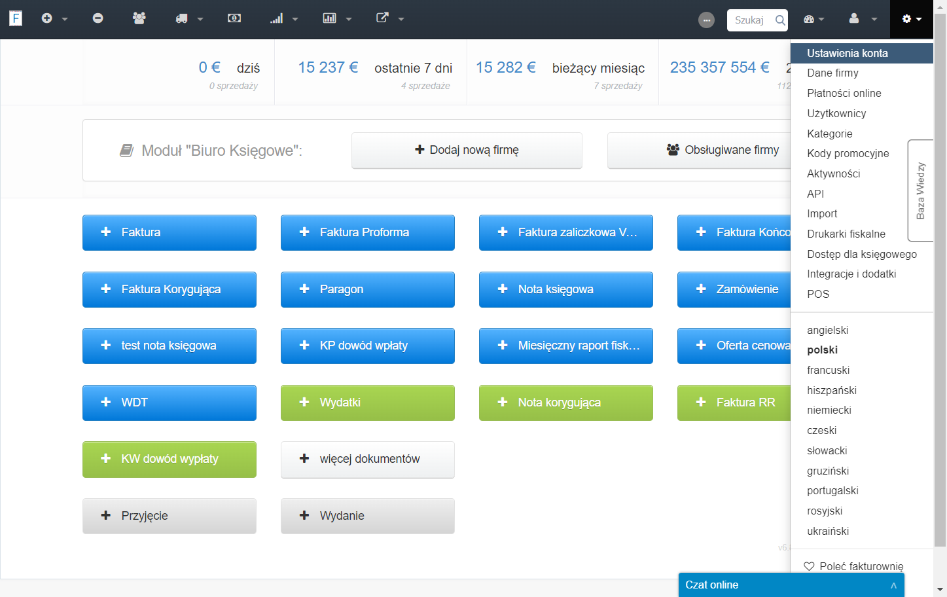This screenshot has height=597, width=947.
Task: Click the signal bars reports icon
Action: click(x=277, y=18)
